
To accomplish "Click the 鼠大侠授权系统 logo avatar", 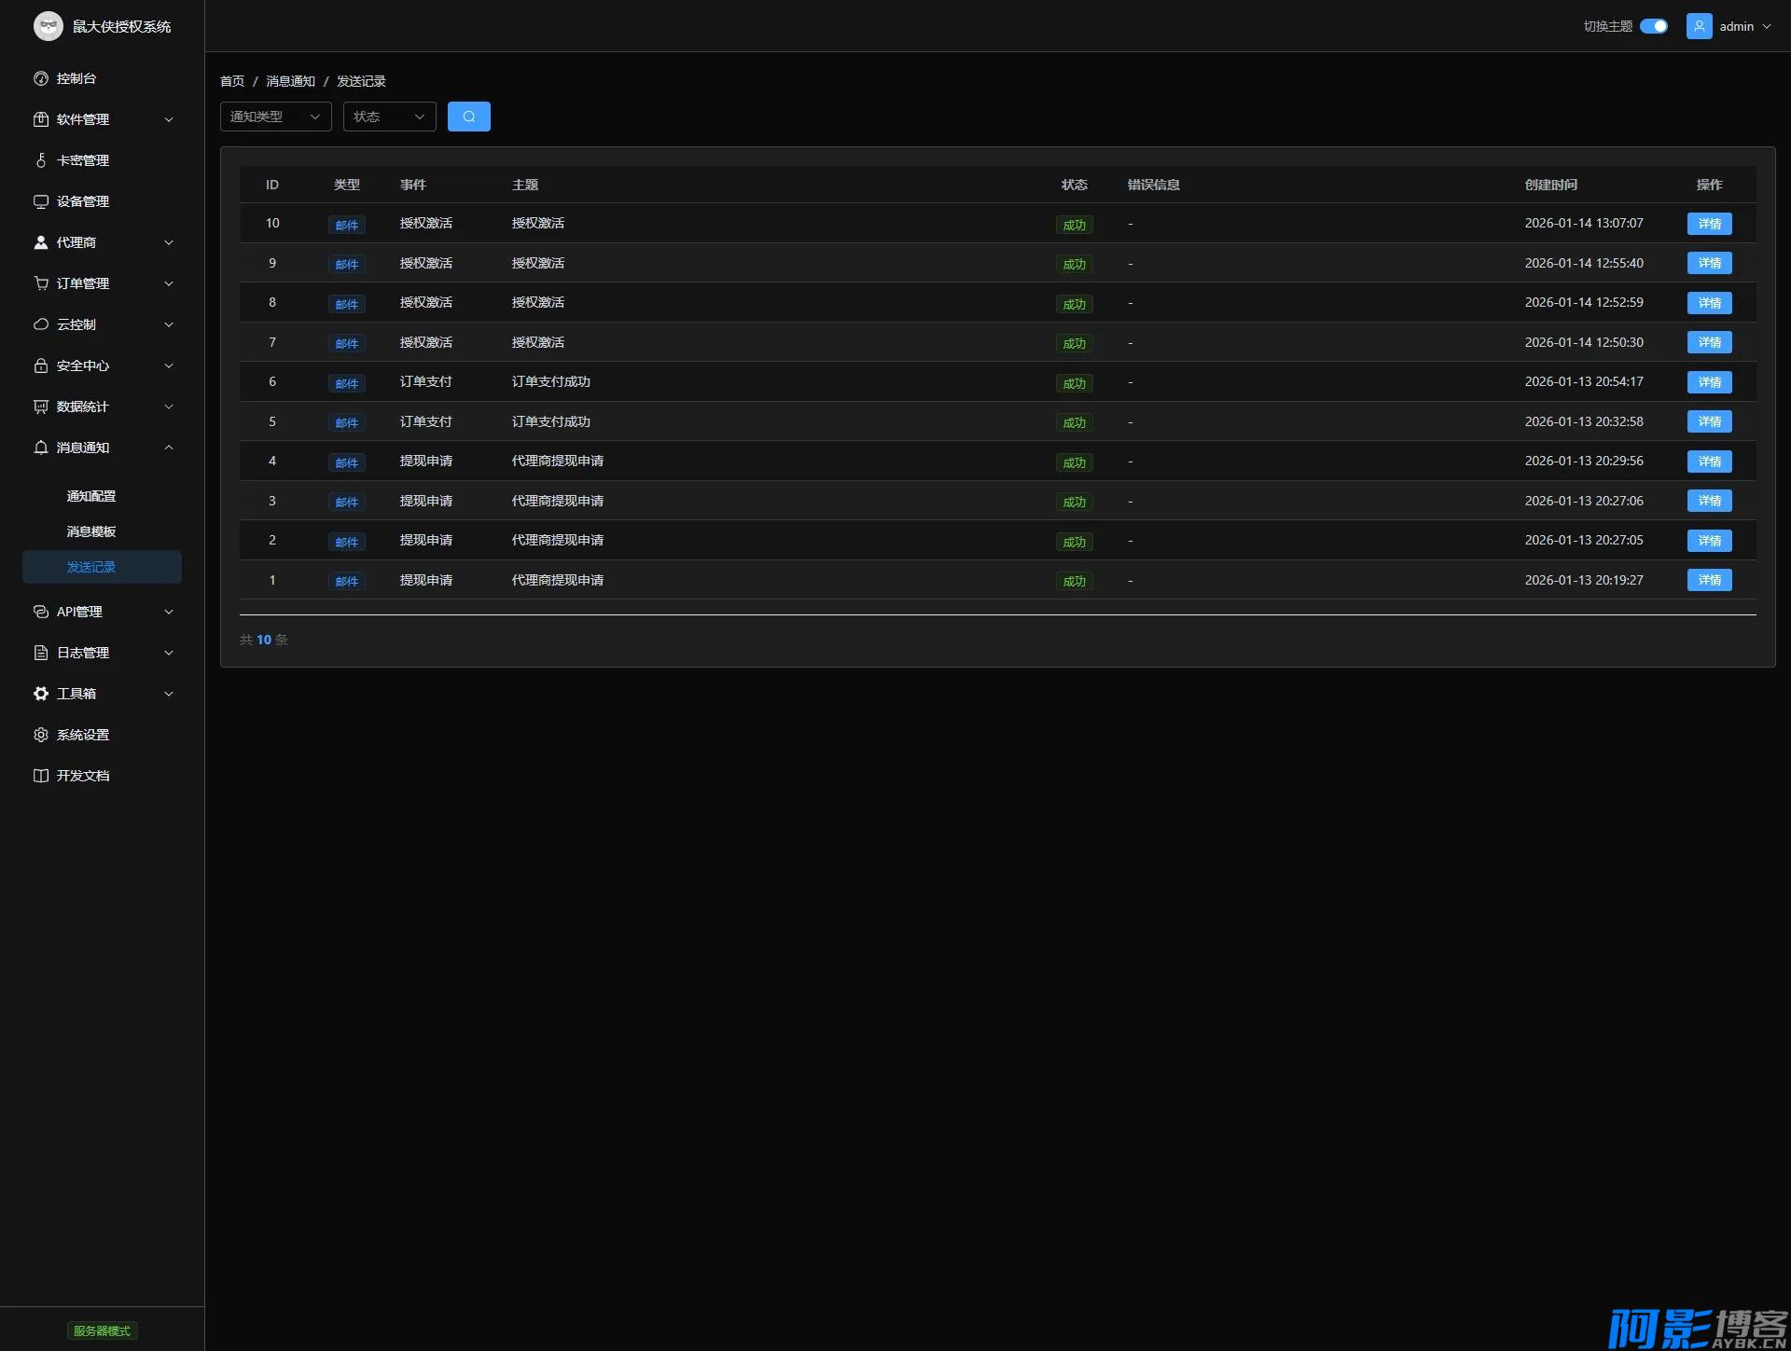I will [49, 26].
